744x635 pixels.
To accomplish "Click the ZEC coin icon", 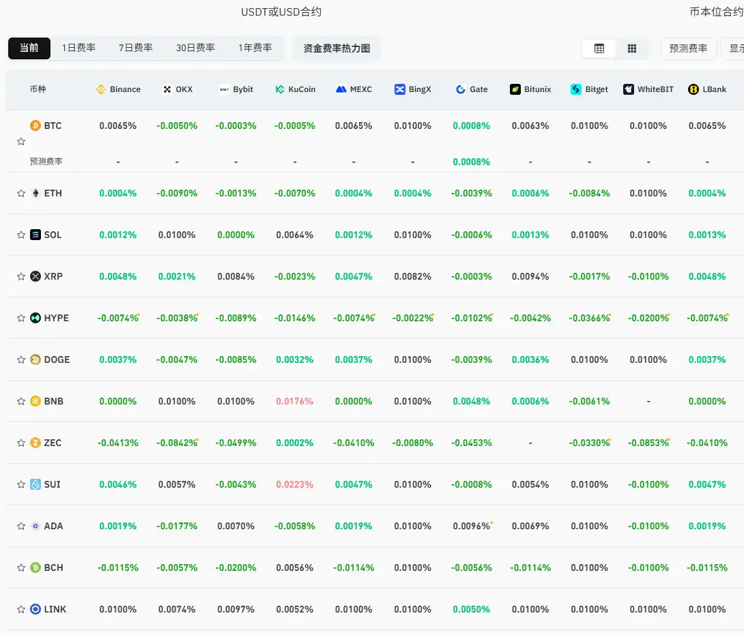I will pos(35,443).
